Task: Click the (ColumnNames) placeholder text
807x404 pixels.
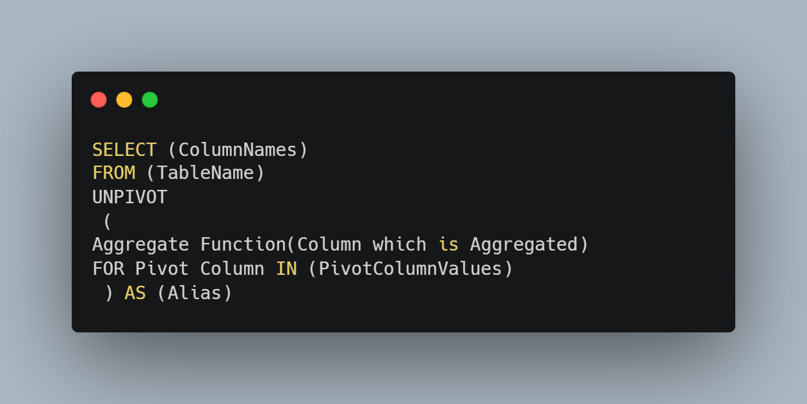Action: pyautogui.click(x=238, y=150)
